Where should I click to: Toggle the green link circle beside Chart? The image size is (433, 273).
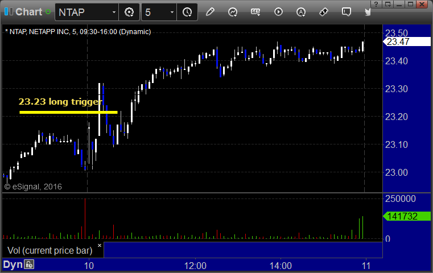tap(48, 12)
